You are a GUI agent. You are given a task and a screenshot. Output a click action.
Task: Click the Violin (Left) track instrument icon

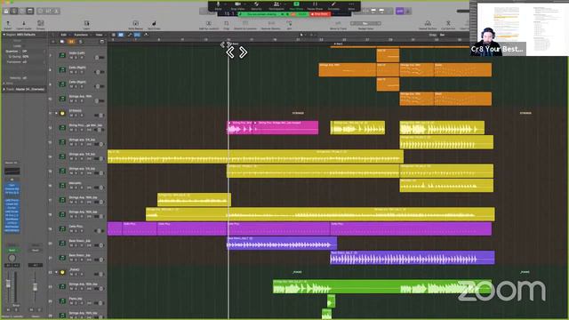click(62, 55)
